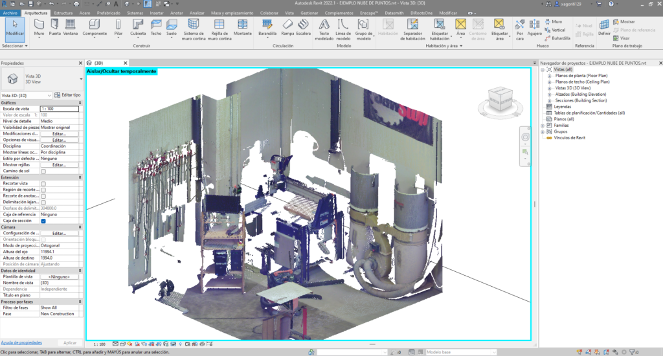663x356 pixels.
Task: Open the Estructura ribbon tab
Action: 63,13
